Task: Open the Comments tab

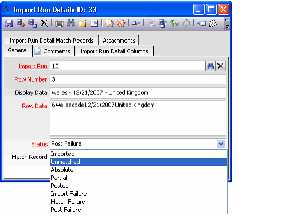Action: click(53, 51)
